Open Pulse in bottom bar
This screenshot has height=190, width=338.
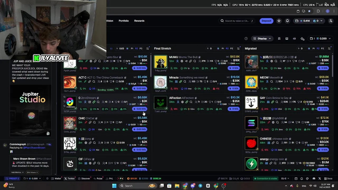pyautogui.click(x=98, y=178)
